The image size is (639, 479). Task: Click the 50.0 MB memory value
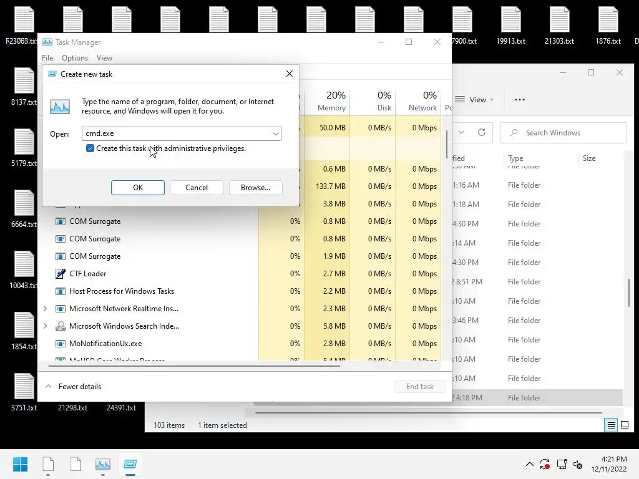[x=332, y=127]
